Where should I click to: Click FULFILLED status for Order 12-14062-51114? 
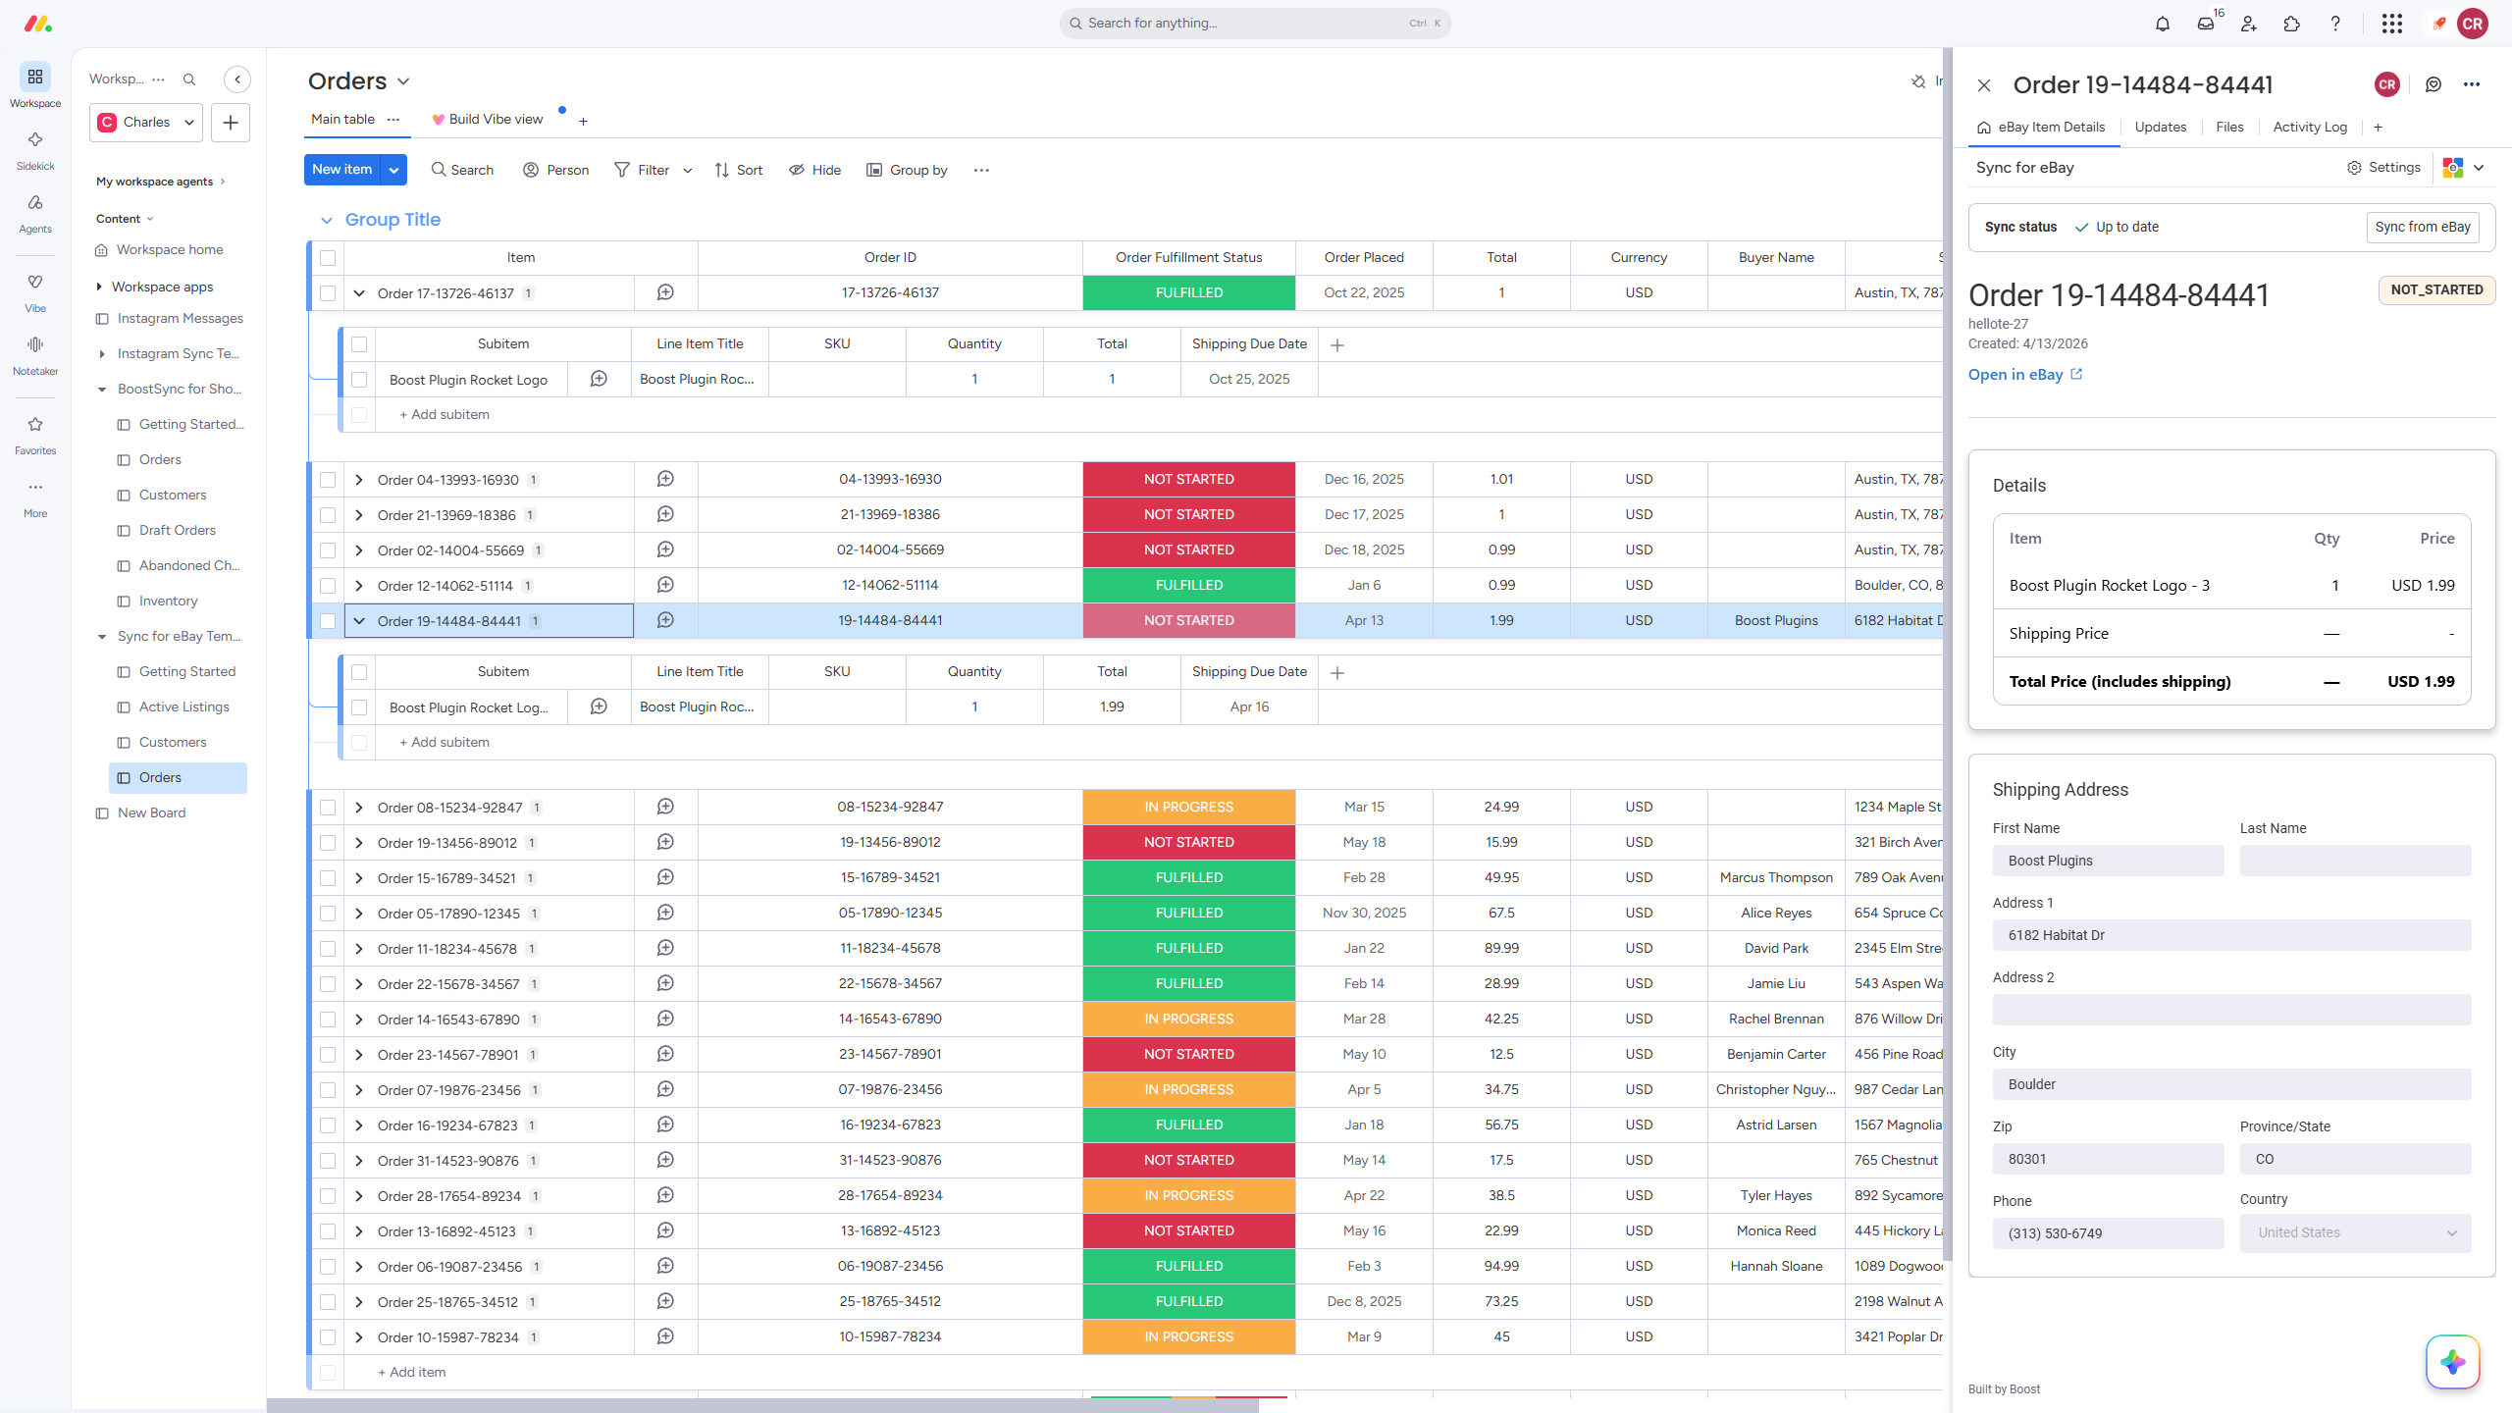point(1188,585)
